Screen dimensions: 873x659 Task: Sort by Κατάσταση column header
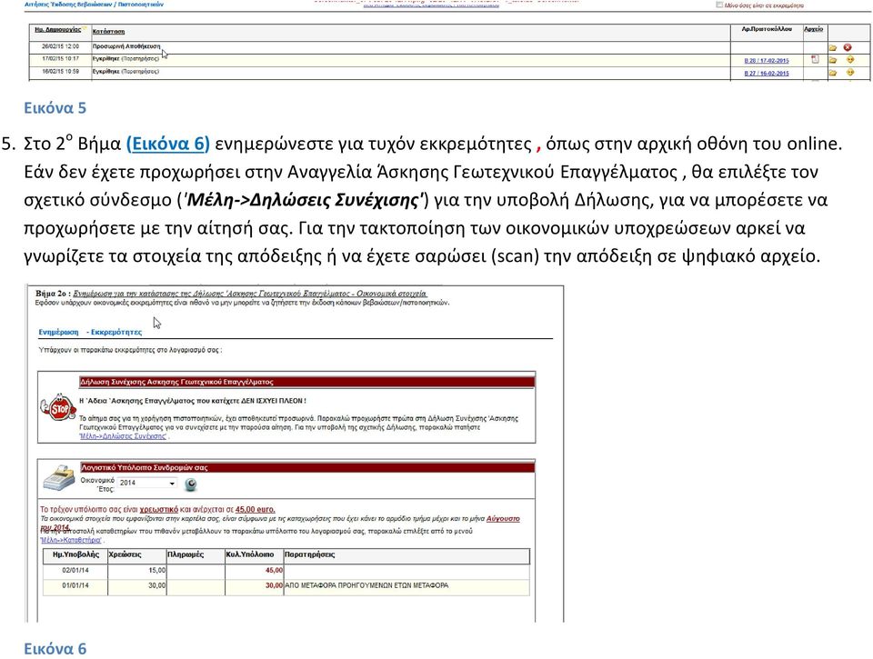108,32
